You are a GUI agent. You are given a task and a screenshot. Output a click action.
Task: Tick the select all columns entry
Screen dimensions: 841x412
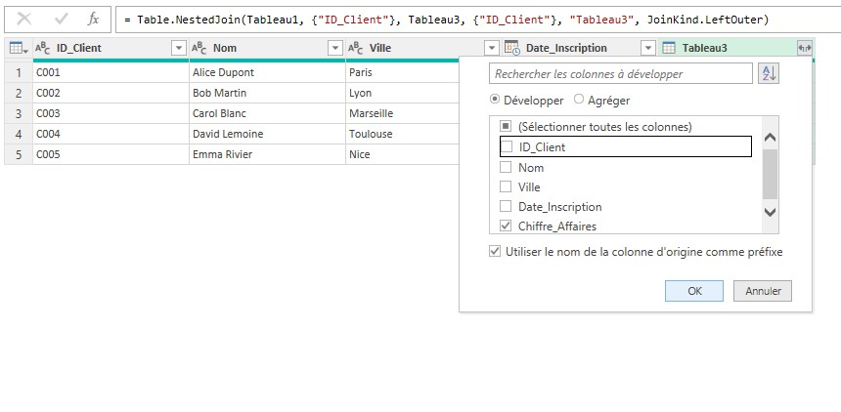pos(507,127)
